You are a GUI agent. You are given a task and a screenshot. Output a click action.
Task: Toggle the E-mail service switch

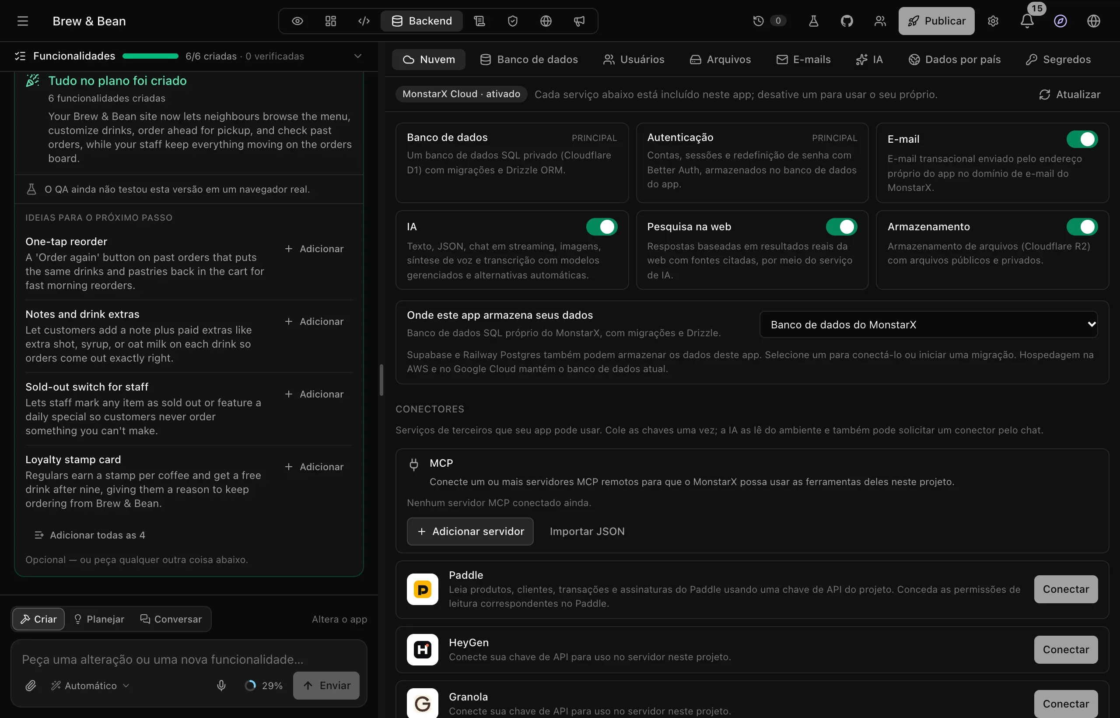(1082, 139)
